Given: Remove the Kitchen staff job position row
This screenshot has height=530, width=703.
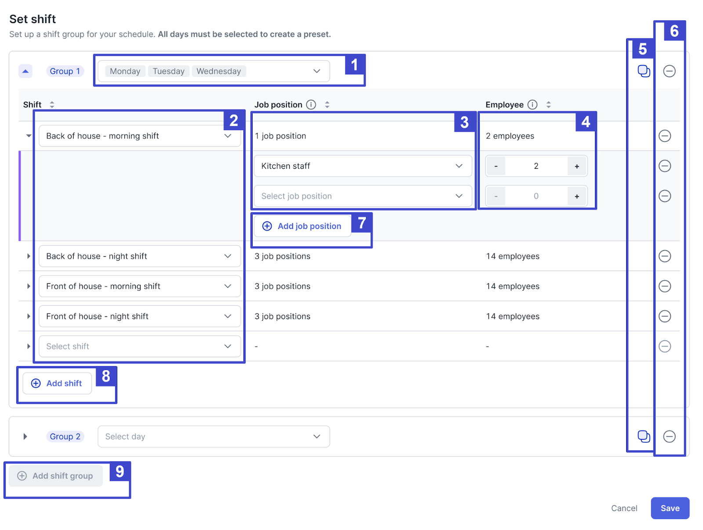Looking at the screenshot, I should pos(665,166).
